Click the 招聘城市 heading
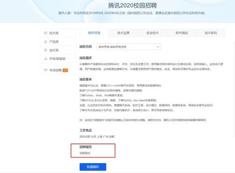The width and height of the screenshot is (235, 173). (86, 147)
